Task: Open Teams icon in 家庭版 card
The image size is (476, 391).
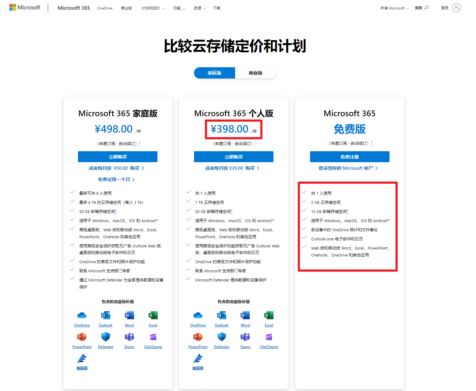Action: coord(129,337)
